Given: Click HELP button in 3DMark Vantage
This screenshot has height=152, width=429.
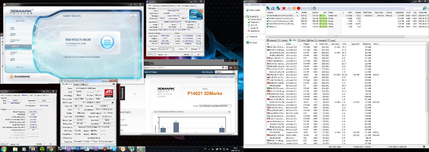Looking at the screenshot, I should pos(132,16).
